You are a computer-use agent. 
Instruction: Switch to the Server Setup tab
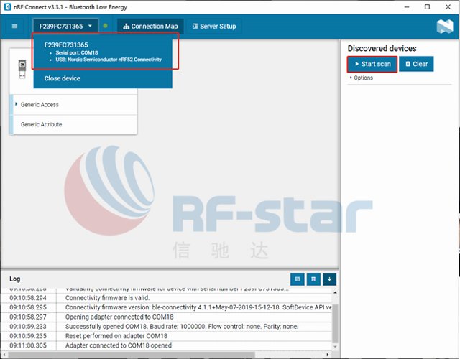click(214, 27)
